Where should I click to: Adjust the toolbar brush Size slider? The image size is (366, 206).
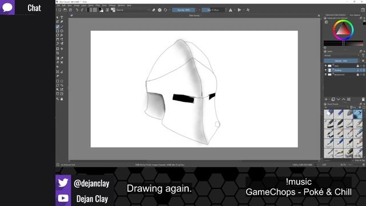tap(213, 10)
